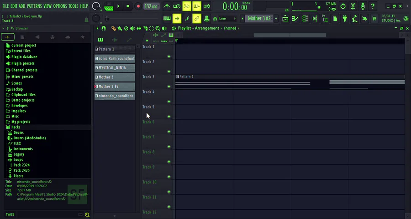This screenshot has width=411, height=219.
Task: Toggle the metronome button
Action: [x=167, y=6]
